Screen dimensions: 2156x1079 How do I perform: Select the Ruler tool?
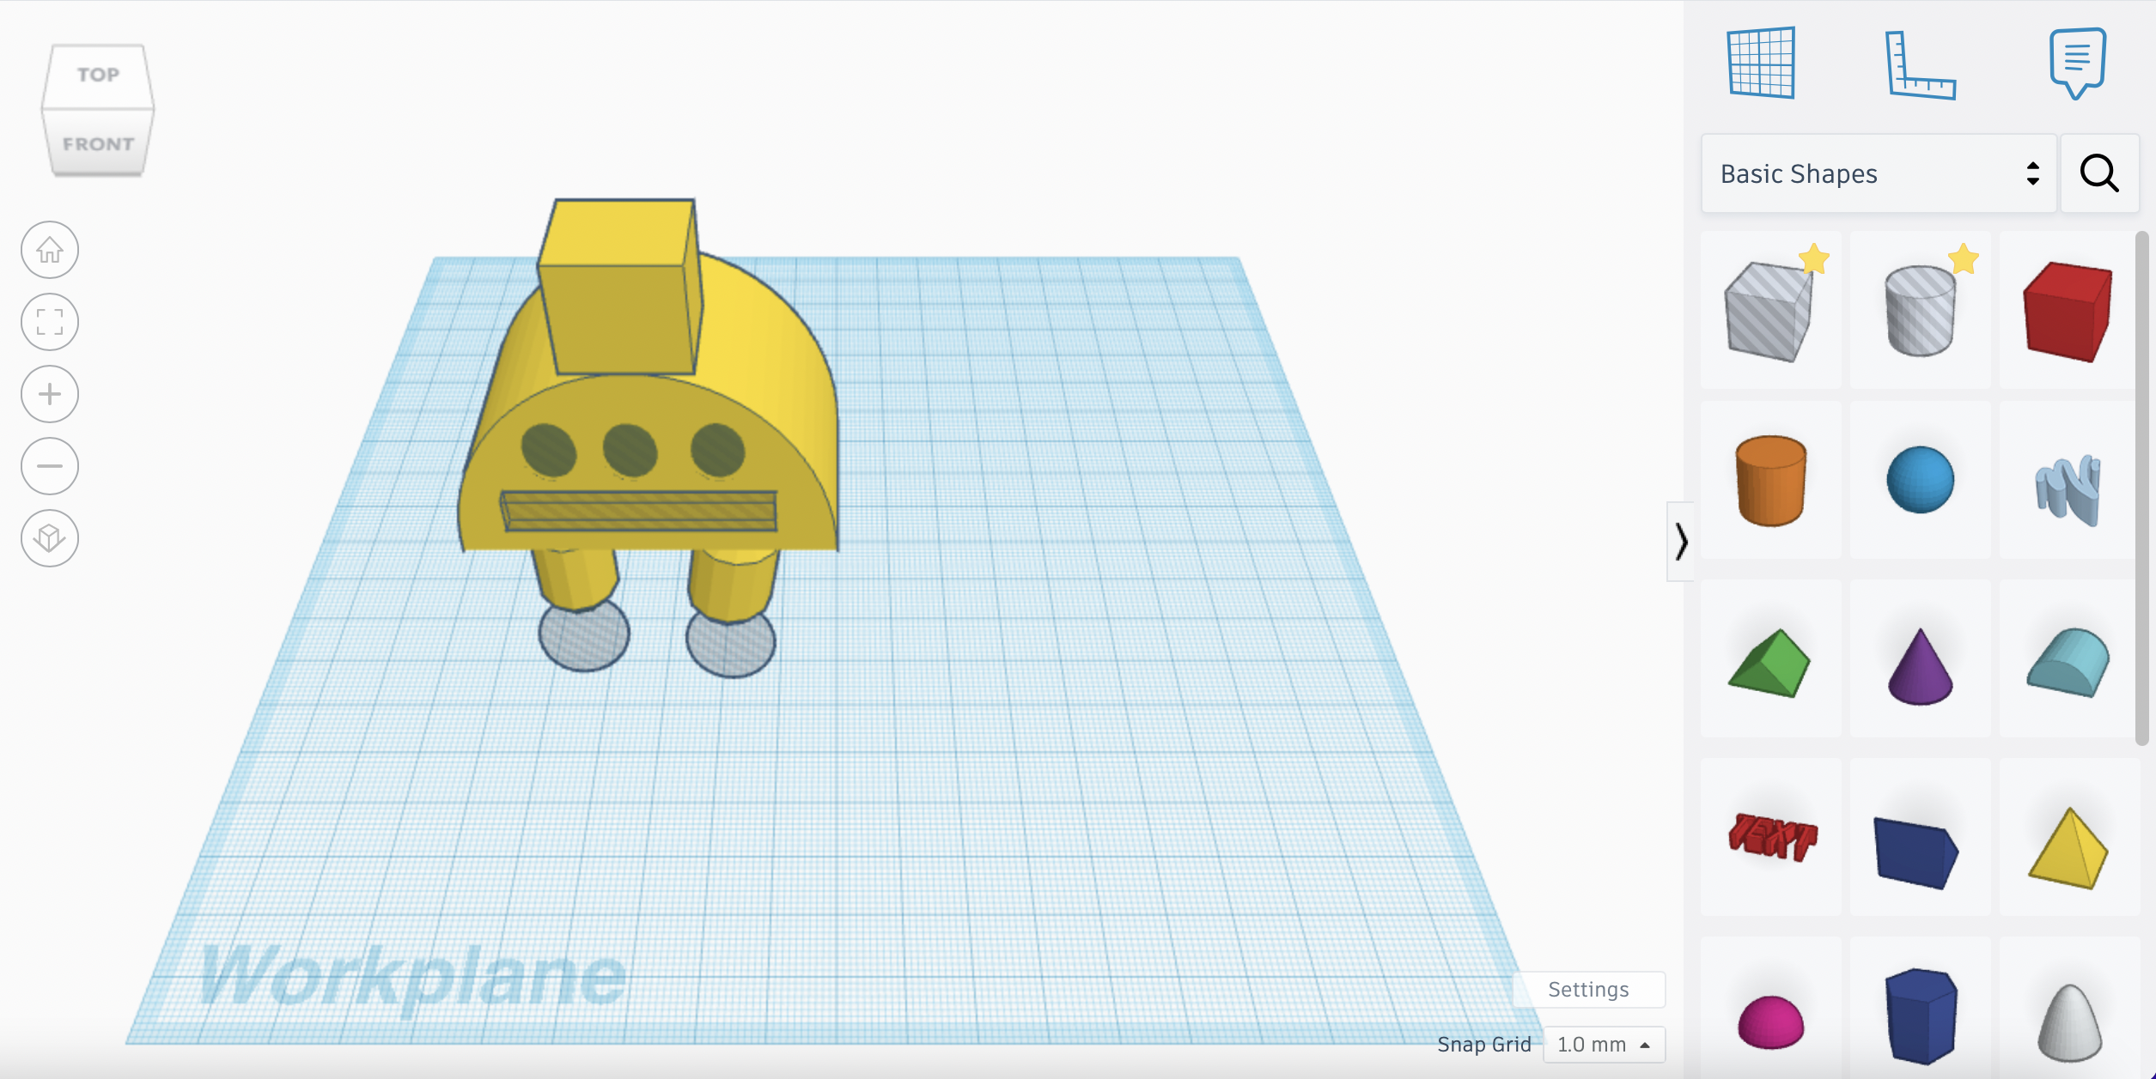(x=1920, y=65)
